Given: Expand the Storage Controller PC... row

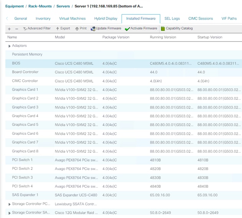Looking at the screenshot, I should tap(10, 204).
